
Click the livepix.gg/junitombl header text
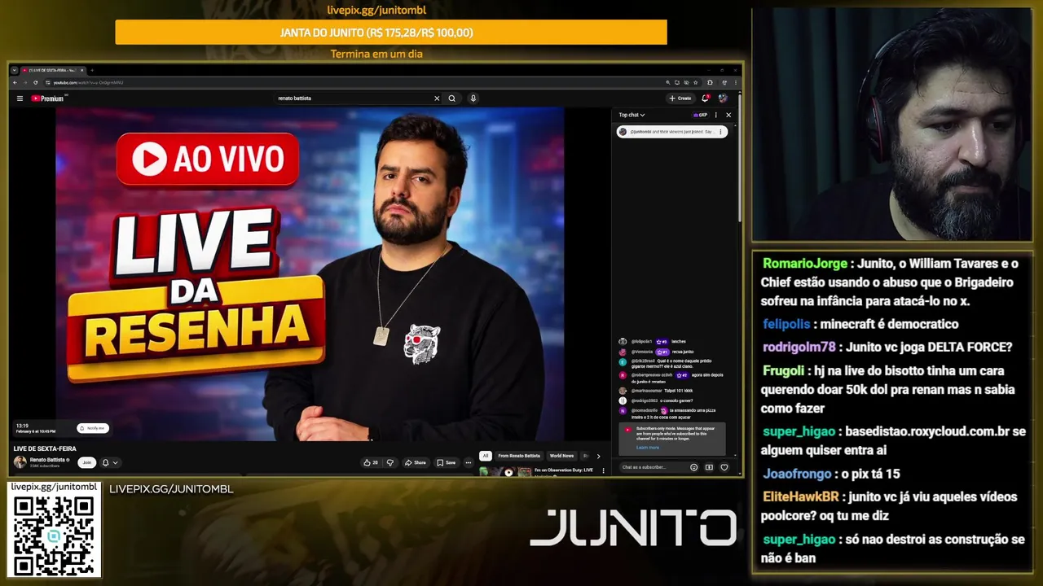tap(376, 11)
